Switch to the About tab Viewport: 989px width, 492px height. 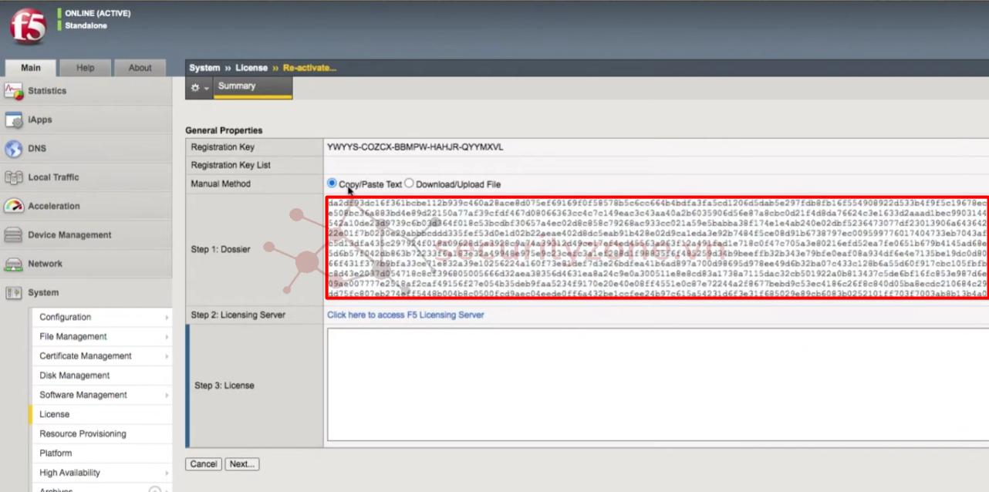point(140,68)
